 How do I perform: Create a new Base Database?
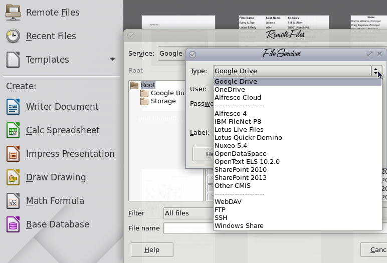(x=58, y=224)
